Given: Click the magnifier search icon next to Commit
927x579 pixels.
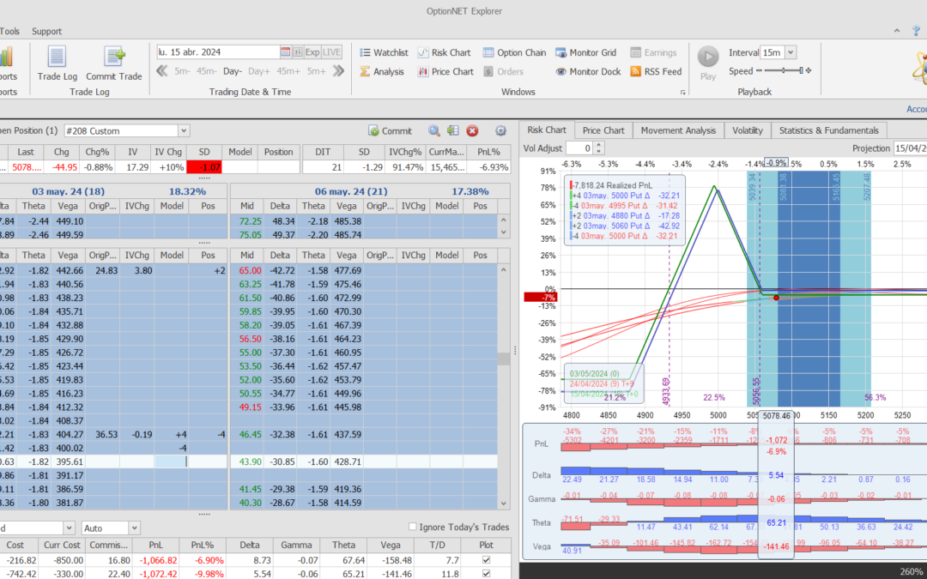Looking at the screenshot, I should pyautogui.click(x=434, y=131).
